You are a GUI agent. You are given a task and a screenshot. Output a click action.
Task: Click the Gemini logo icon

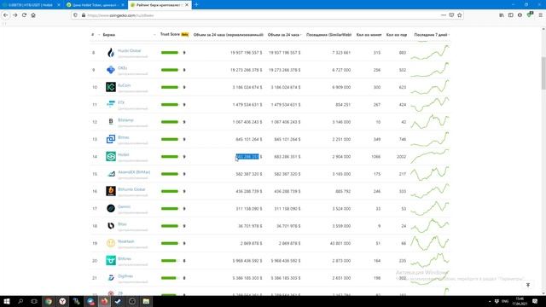[x=111, y=208]
